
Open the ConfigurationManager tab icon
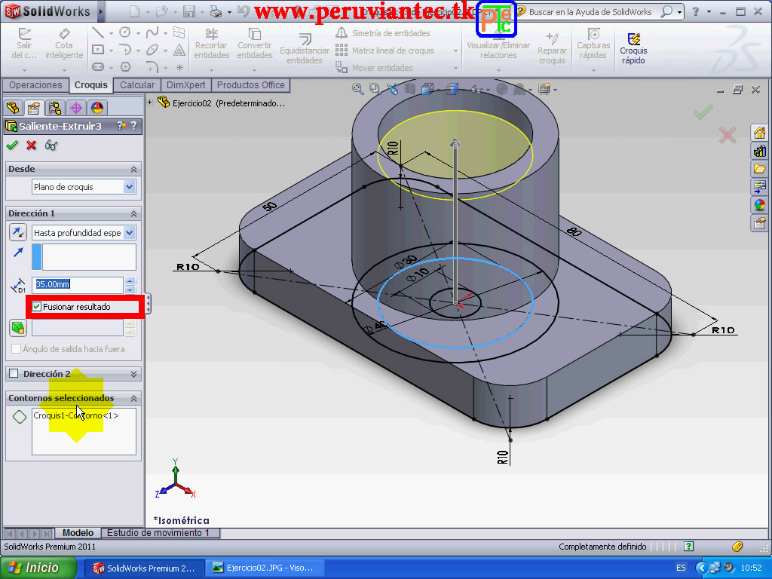click(x=54, y=107)
